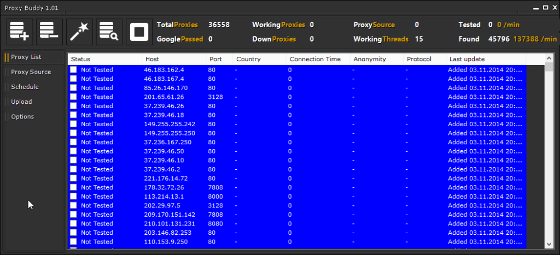Click the Last update column header
Viewport: 560px width, 255px height.
(486, 59)
